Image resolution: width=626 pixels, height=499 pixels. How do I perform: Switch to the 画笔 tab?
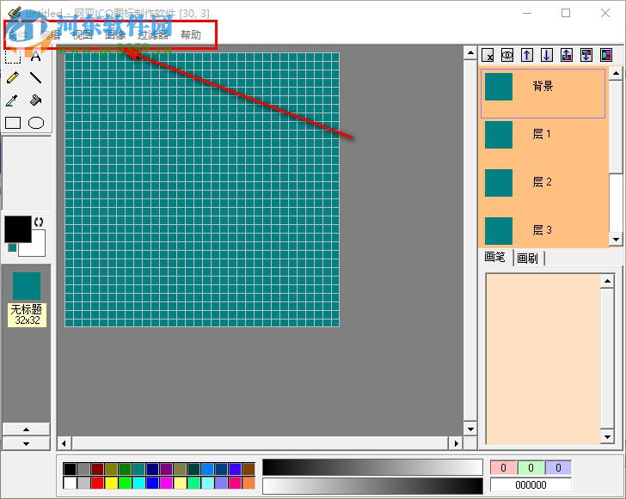[x=495, y=257]
